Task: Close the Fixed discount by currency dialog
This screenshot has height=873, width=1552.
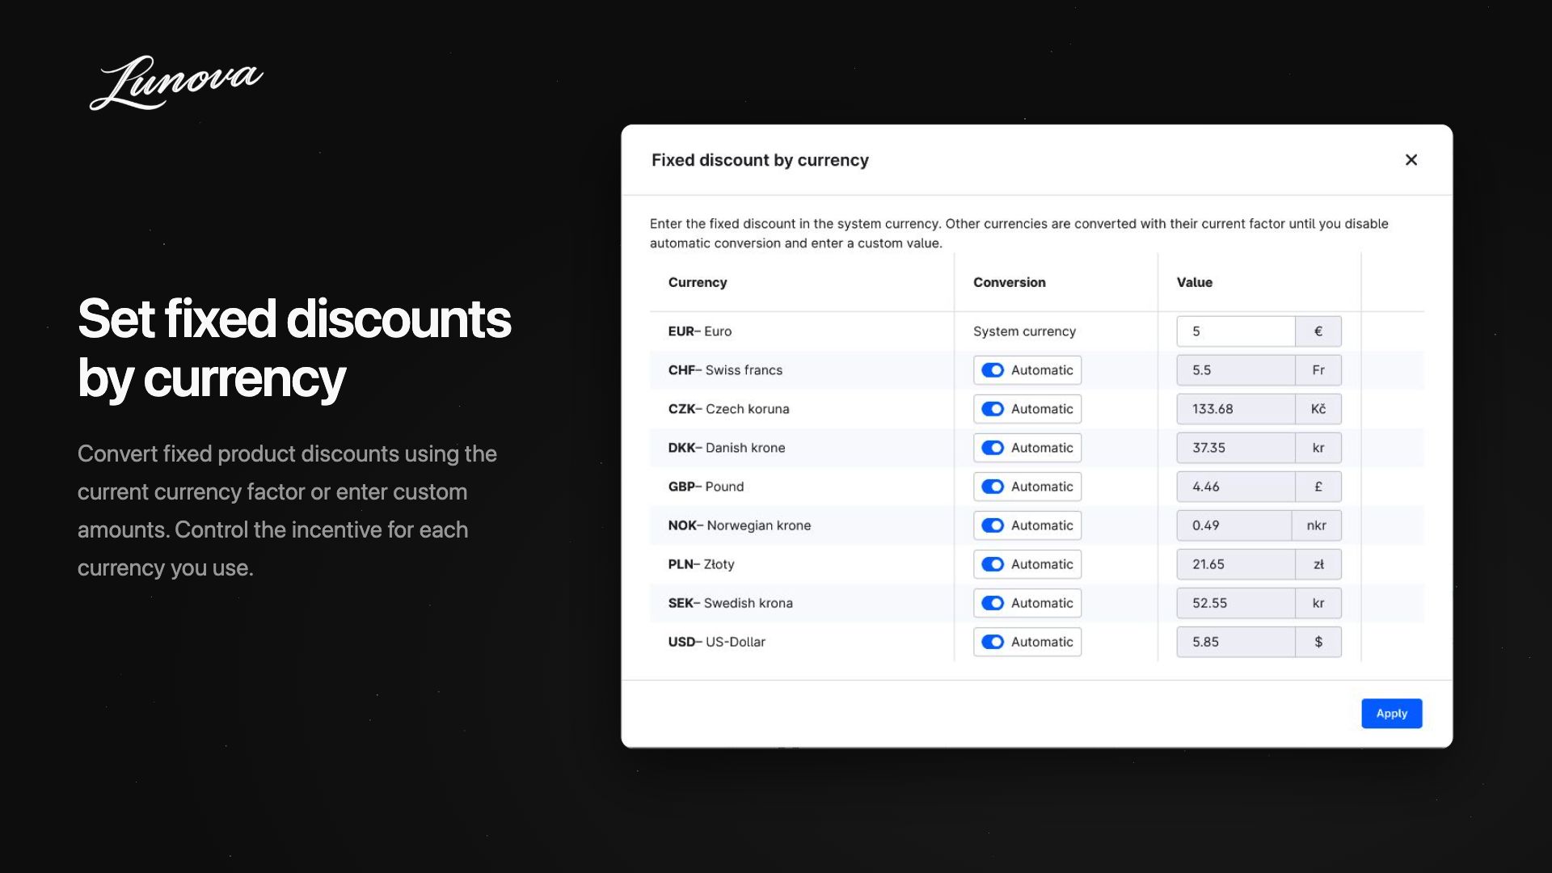Action: 1411,160
